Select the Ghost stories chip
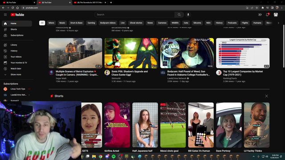Viewport: 285px width, 160px height. (136, 23)
